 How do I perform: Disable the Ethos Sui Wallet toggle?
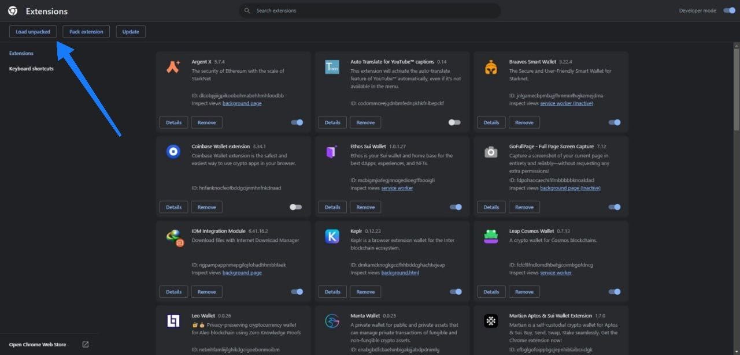point(456,207)
